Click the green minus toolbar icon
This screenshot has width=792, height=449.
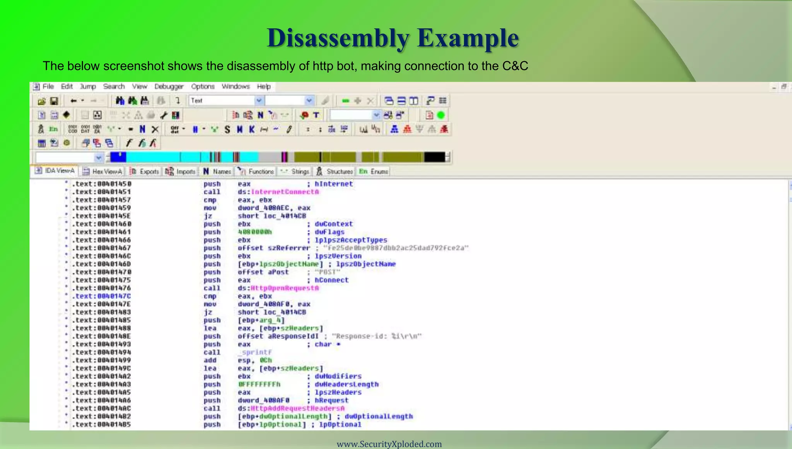(x=346, y=101)
